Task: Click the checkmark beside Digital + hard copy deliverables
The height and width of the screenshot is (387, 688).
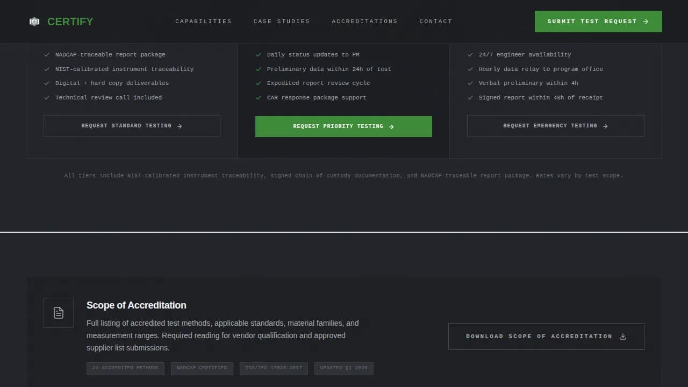Action: pos(47,83)
